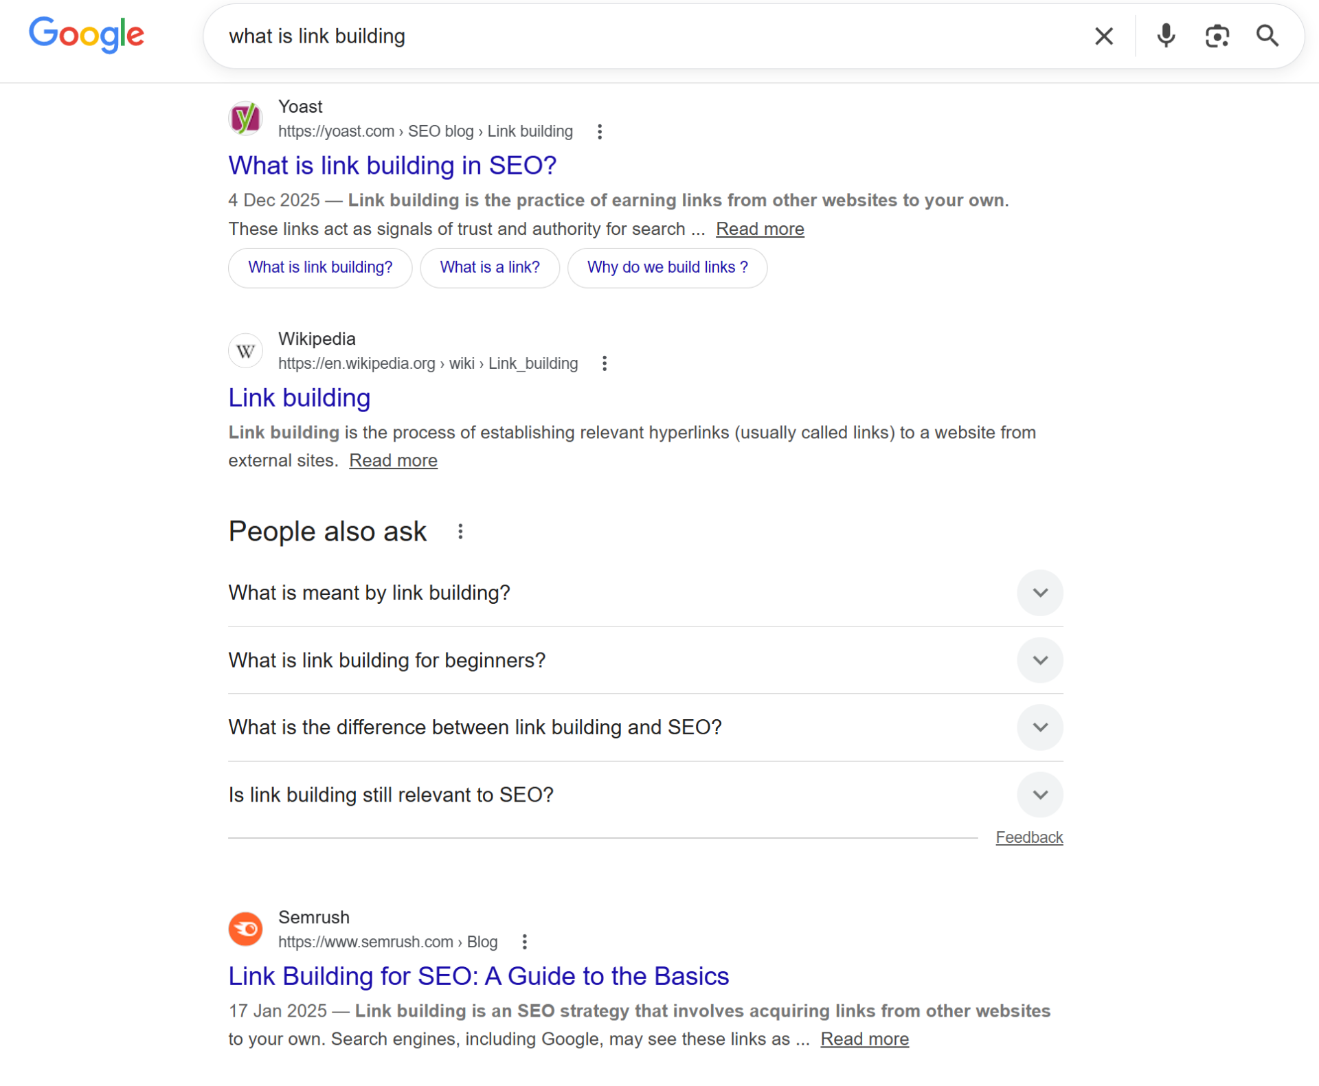Click the Google logo
This screenshot has height=1086, width=1319.
[87, 36]
